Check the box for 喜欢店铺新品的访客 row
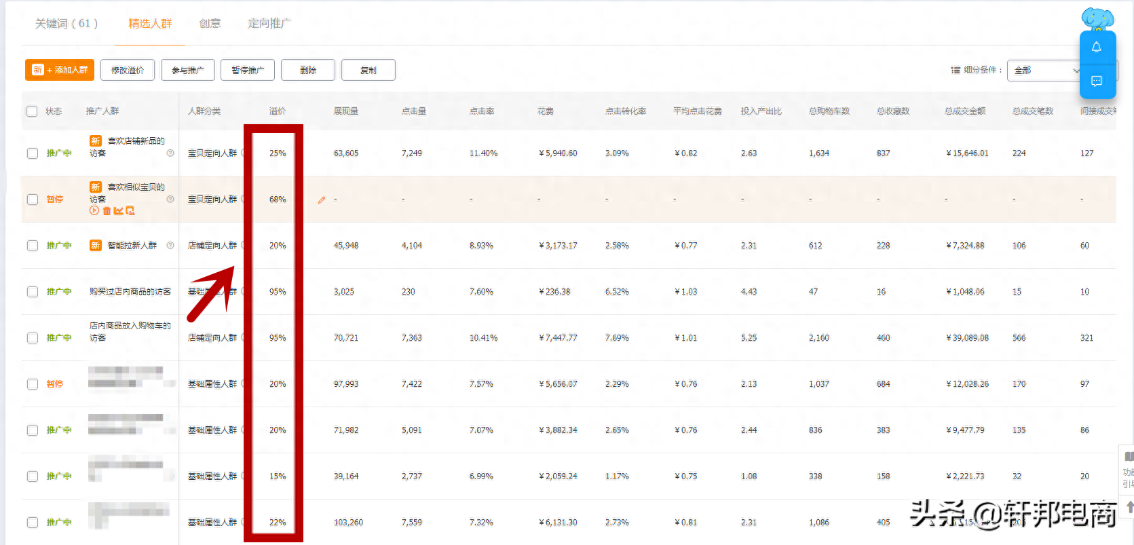The width and height of the screenshot is (1134, 545). [x=32, y=153]
